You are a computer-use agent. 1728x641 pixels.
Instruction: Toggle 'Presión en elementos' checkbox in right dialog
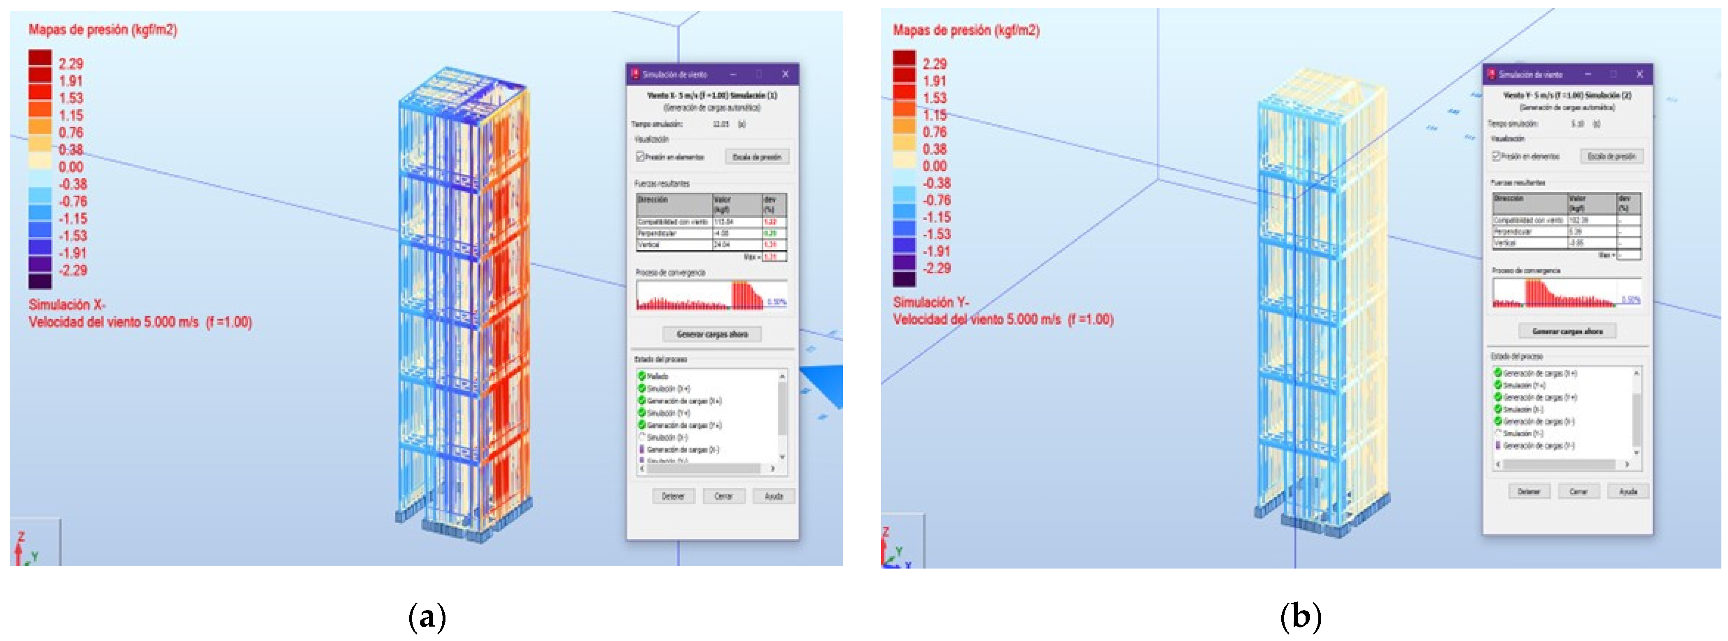(1497, 156)
